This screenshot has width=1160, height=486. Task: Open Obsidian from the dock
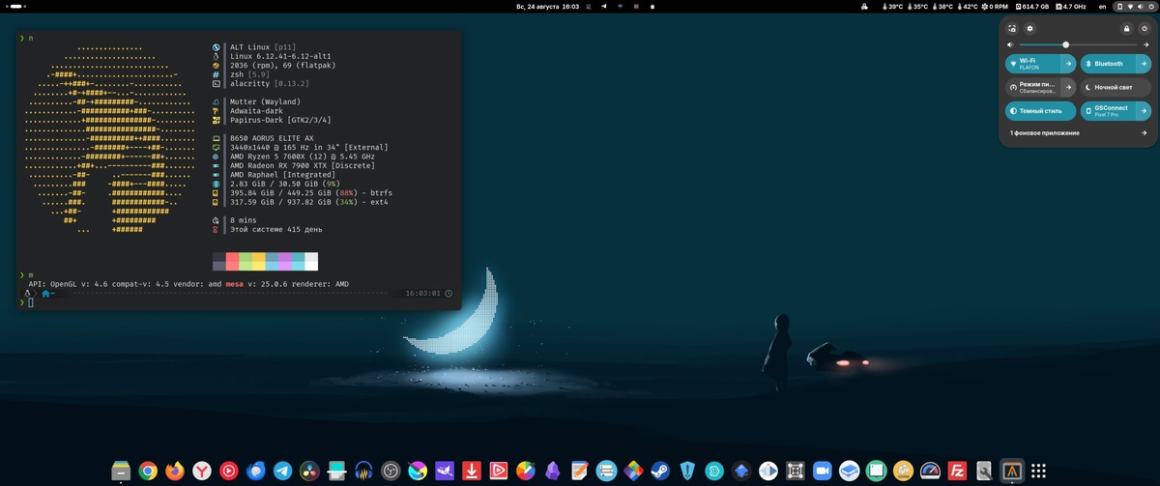[553, 471]
